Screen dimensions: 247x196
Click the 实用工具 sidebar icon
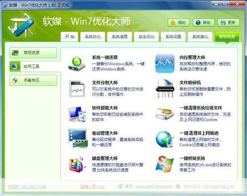point(15,66)
